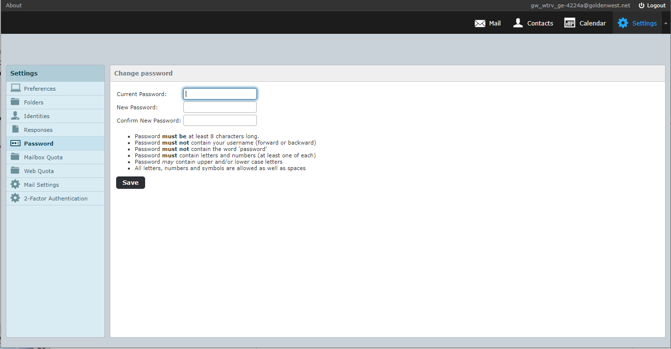
Task: Click the New Password field
Action: click(x=220, y=107)
